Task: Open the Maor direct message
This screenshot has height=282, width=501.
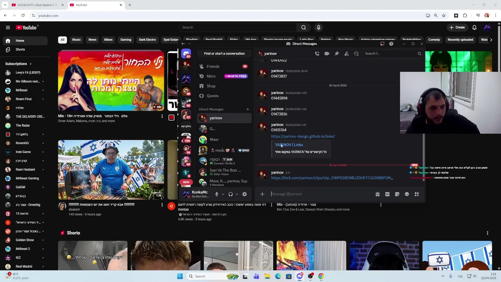Action: (223, 139)
